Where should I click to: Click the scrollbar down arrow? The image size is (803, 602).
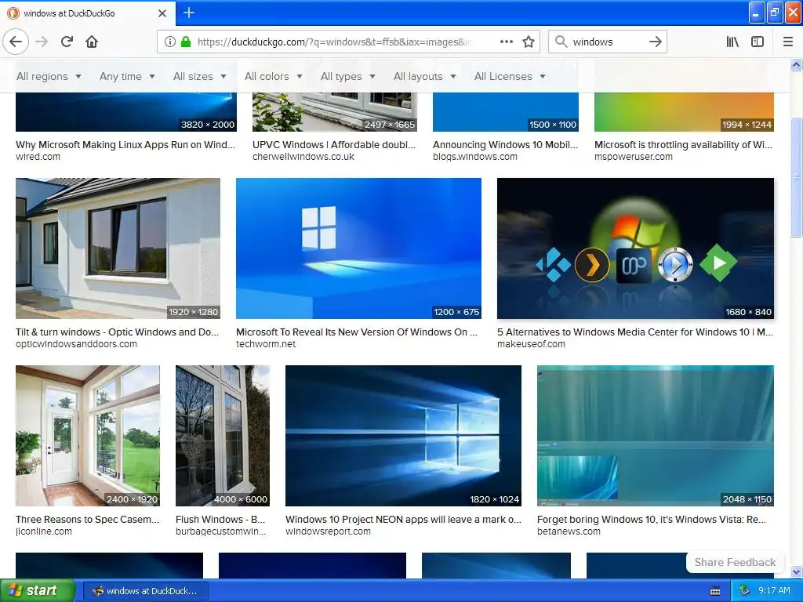[x=797, y=571]
